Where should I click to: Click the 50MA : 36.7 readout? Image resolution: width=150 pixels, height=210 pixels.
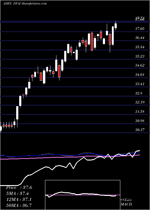[19, 205]
